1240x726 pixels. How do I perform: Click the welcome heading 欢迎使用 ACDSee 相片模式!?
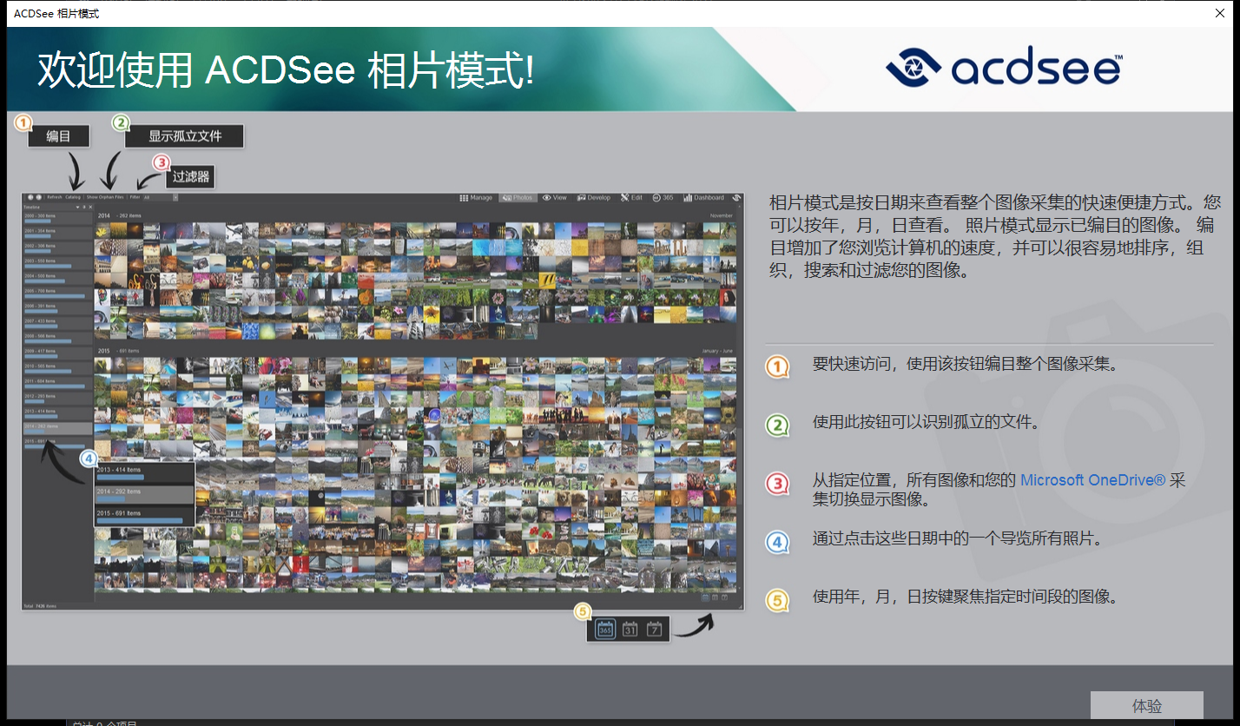coord(286,70)
